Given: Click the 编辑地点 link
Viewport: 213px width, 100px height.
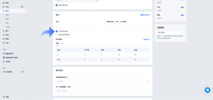Looking at the screenshot, I should pyautogui.click(x=146, y=39).
